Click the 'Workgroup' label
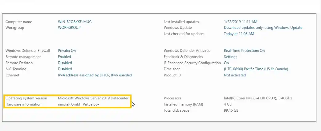321x131 pixels. pyautogui.click(x=14, y=28)
